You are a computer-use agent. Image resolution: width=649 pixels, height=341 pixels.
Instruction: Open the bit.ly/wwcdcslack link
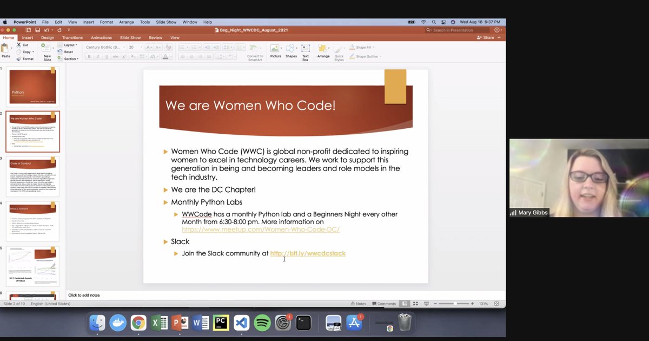[308, 253]
